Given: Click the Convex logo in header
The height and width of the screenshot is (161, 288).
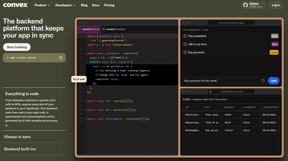Looking at the screenshot, I should tap(15, 5).
